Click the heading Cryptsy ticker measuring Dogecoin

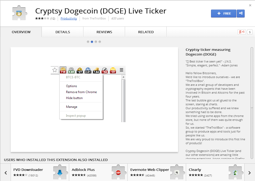coord(208,52)
